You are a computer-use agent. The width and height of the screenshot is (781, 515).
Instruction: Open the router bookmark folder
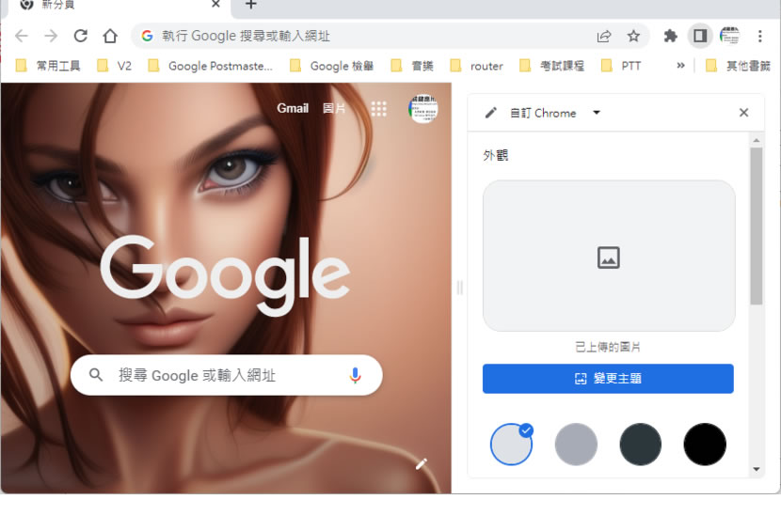pyautogui.click(x=477, y=66)
